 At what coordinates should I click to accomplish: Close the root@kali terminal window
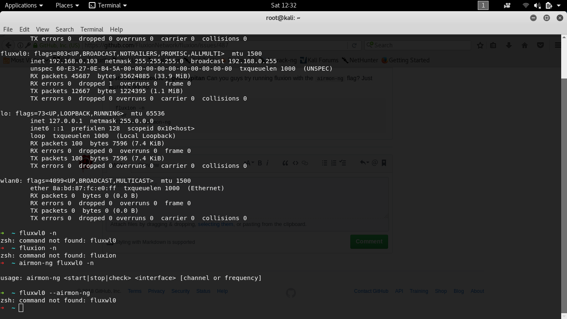[x=560, y=18]
